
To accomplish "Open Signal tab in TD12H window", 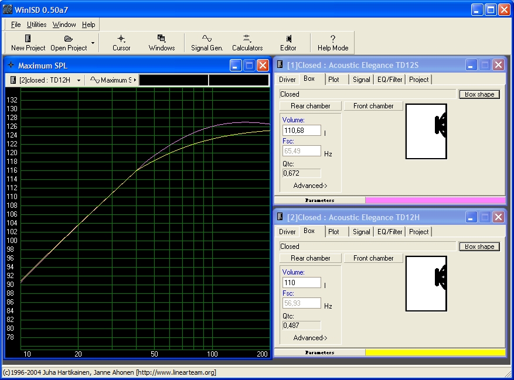I will (x=361, y=232).
